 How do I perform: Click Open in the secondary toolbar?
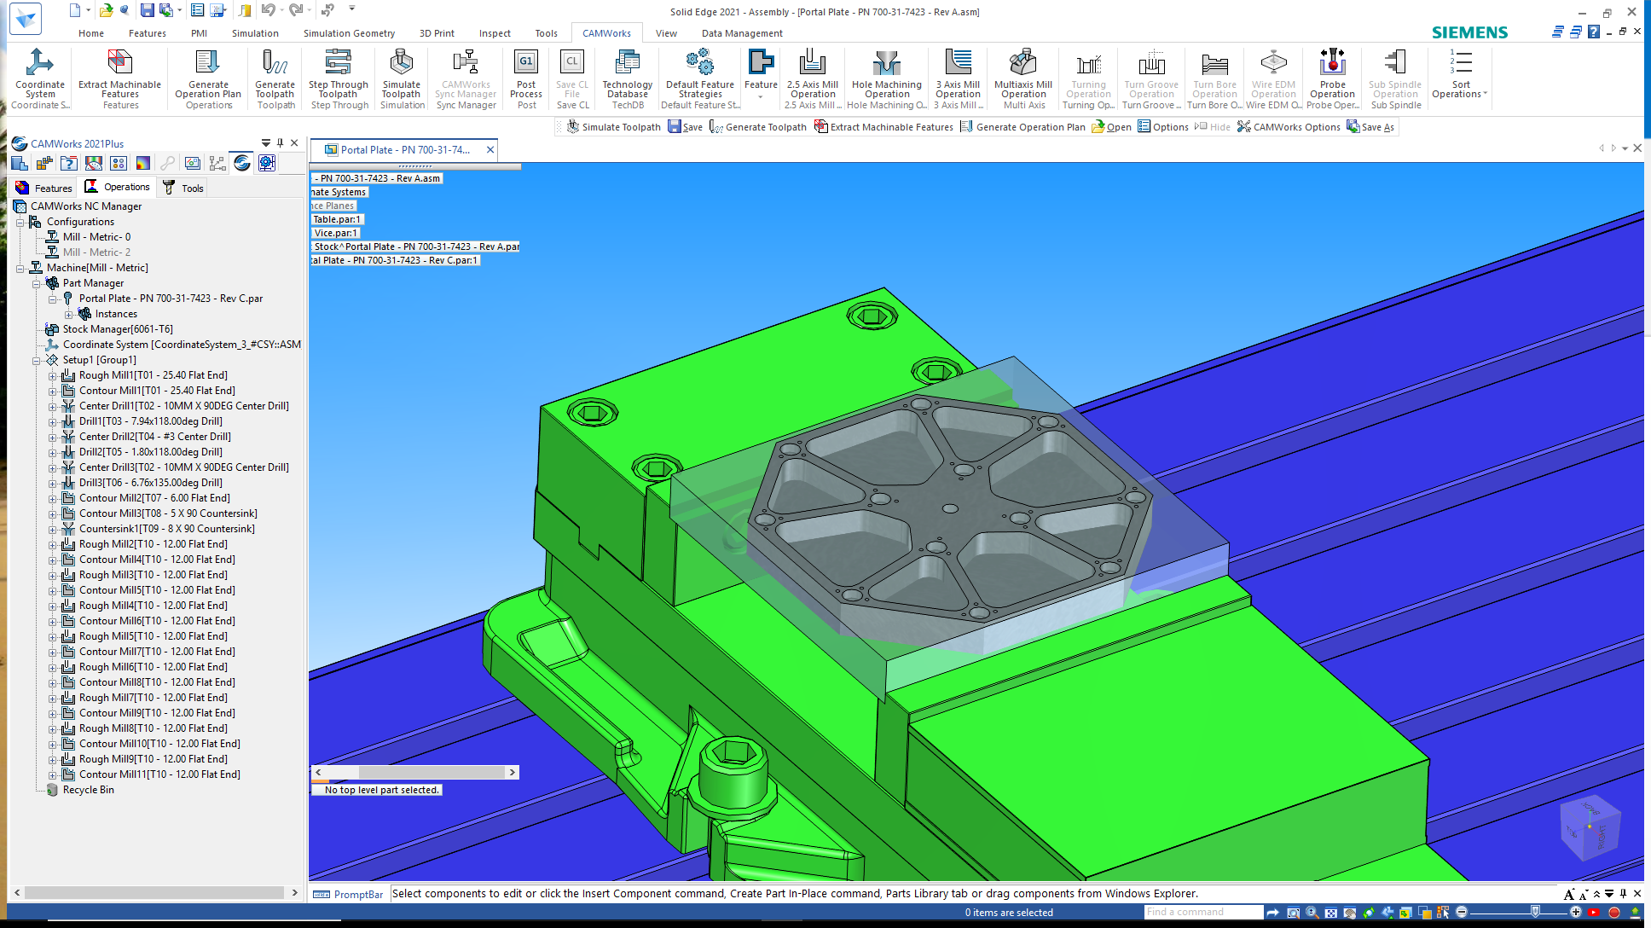pos(1111,127)
